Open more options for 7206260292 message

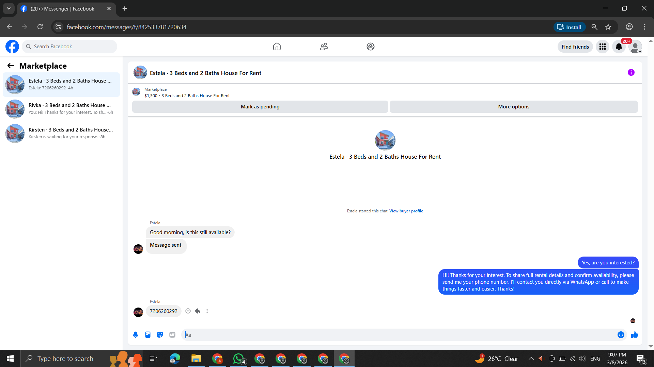207,311
